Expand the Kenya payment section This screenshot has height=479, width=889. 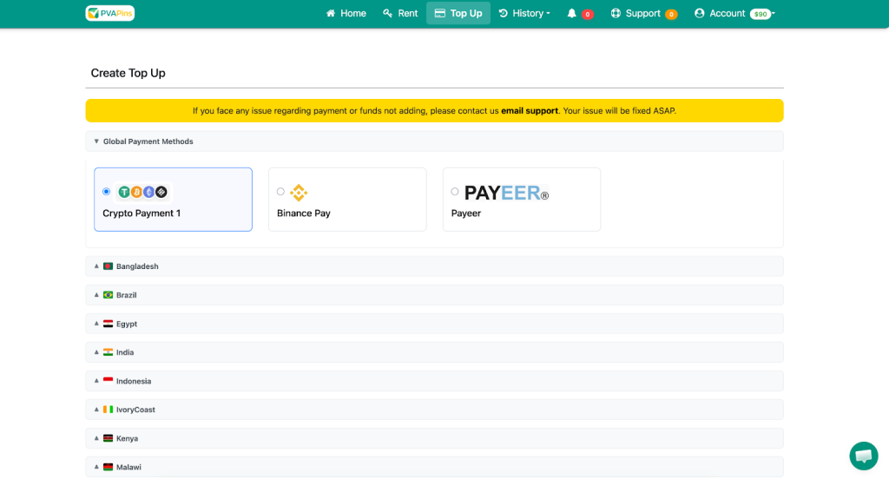click(127, 438)
